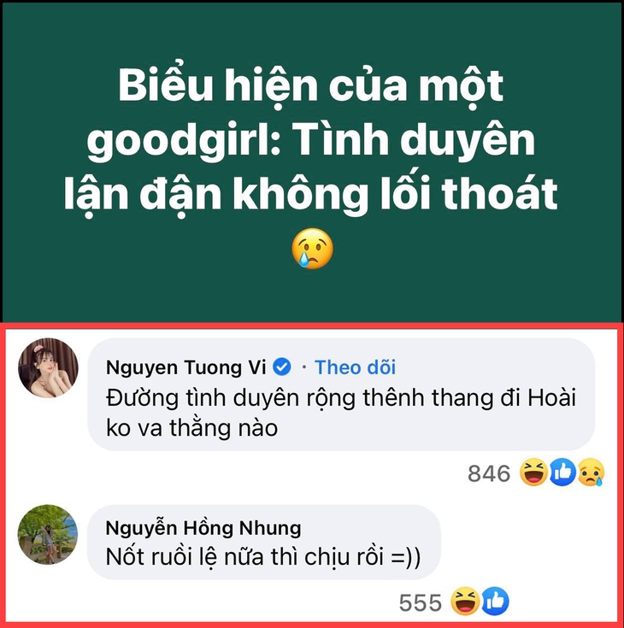Click the 846 reaction count
Viewport: 624px width, 628px height.
(489, 473)
